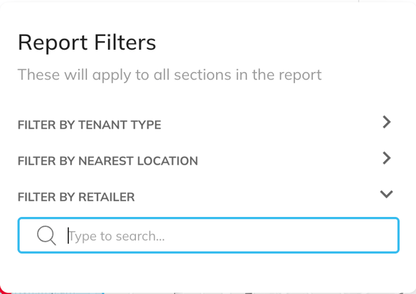Expand the Filter by Nearest Location chevron
The width and height of the screenshot is (416, 294).
386,158
